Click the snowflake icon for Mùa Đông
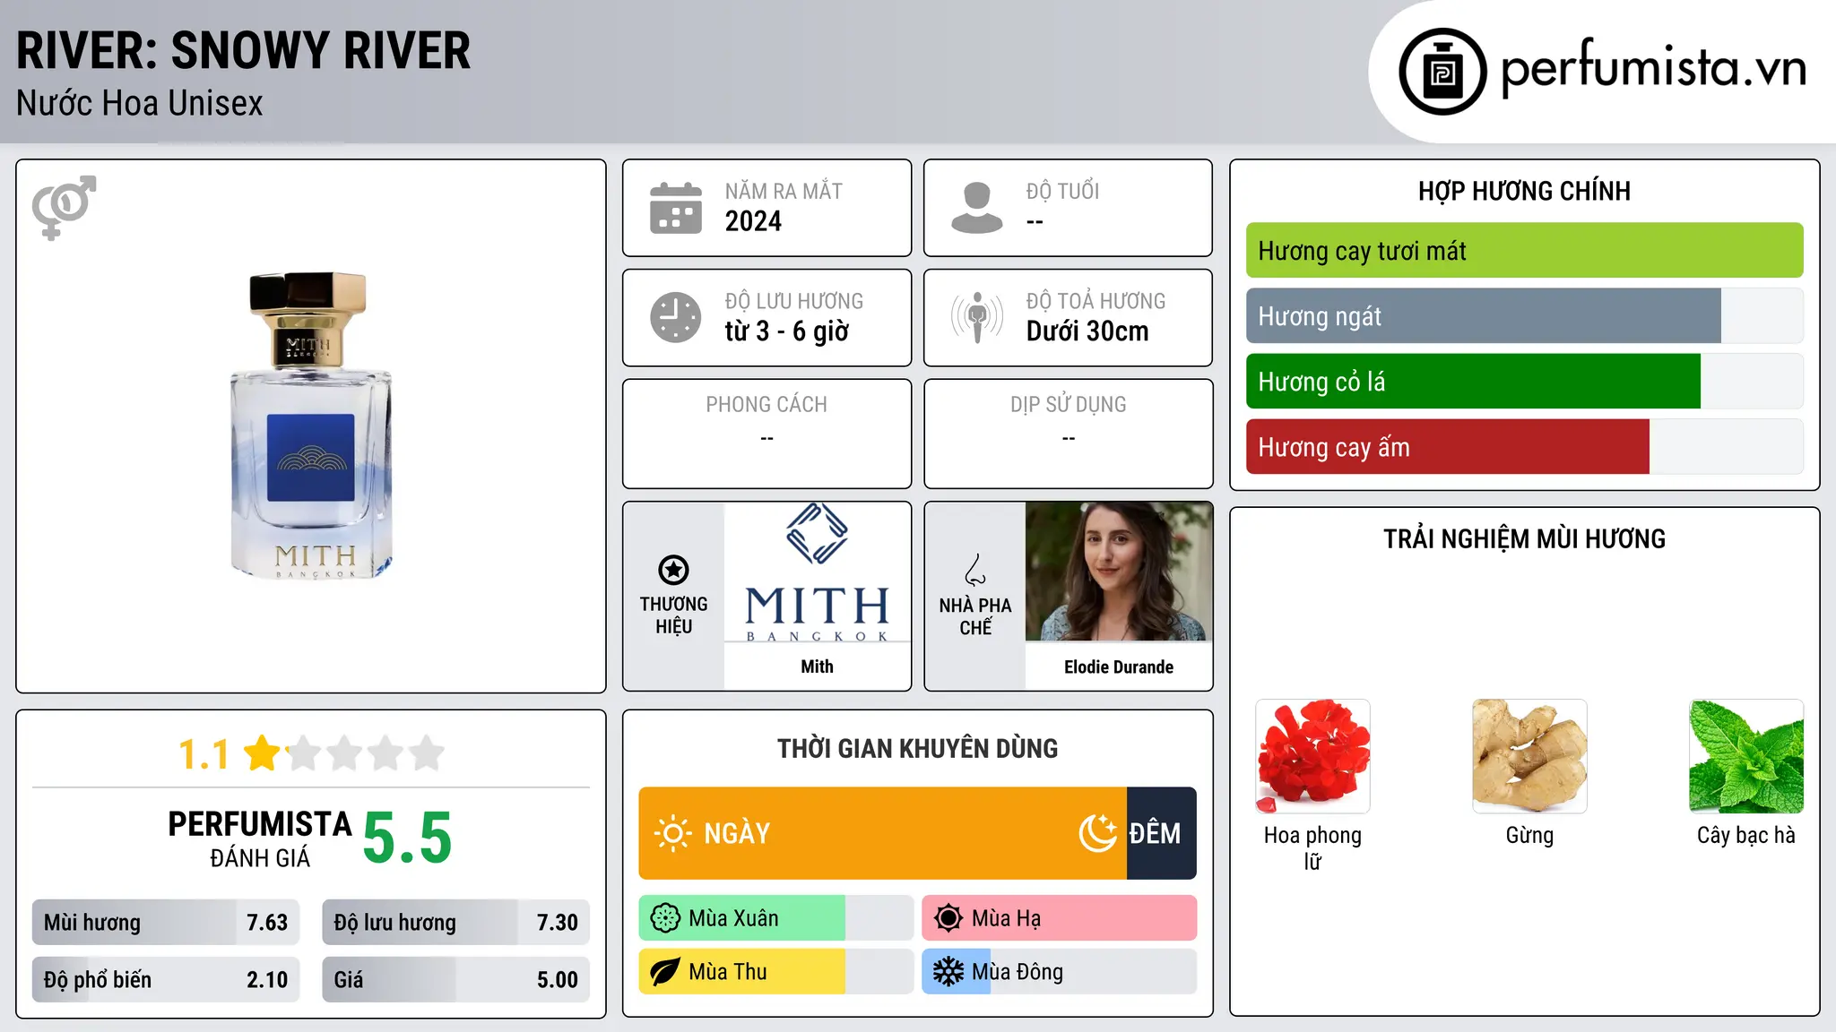 948,972
